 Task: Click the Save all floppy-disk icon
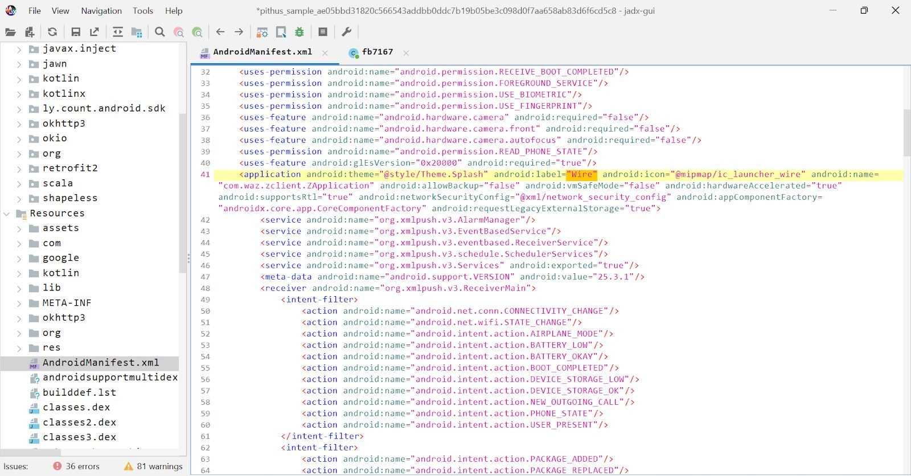pyautogui.click(x=76, y=32)
